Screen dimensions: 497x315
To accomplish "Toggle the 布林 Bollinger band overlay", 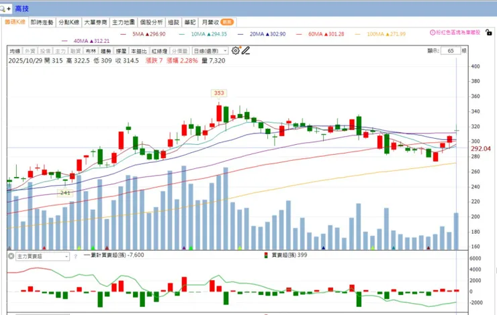I will point(91,51).
